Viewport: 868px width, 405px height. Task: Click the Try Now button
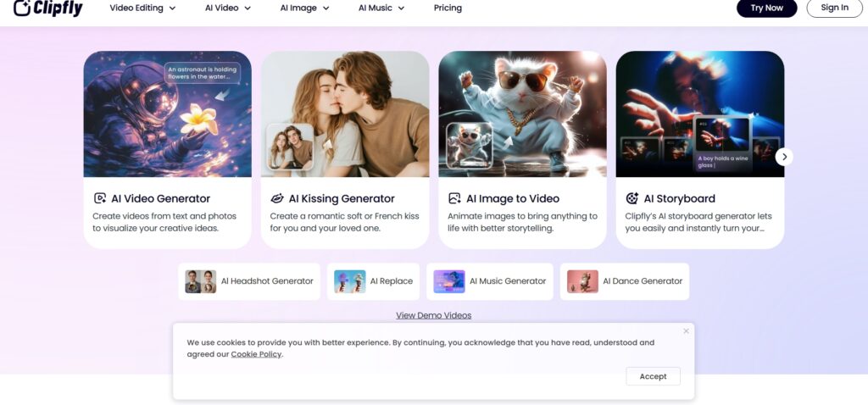click(x=766, y=8)
